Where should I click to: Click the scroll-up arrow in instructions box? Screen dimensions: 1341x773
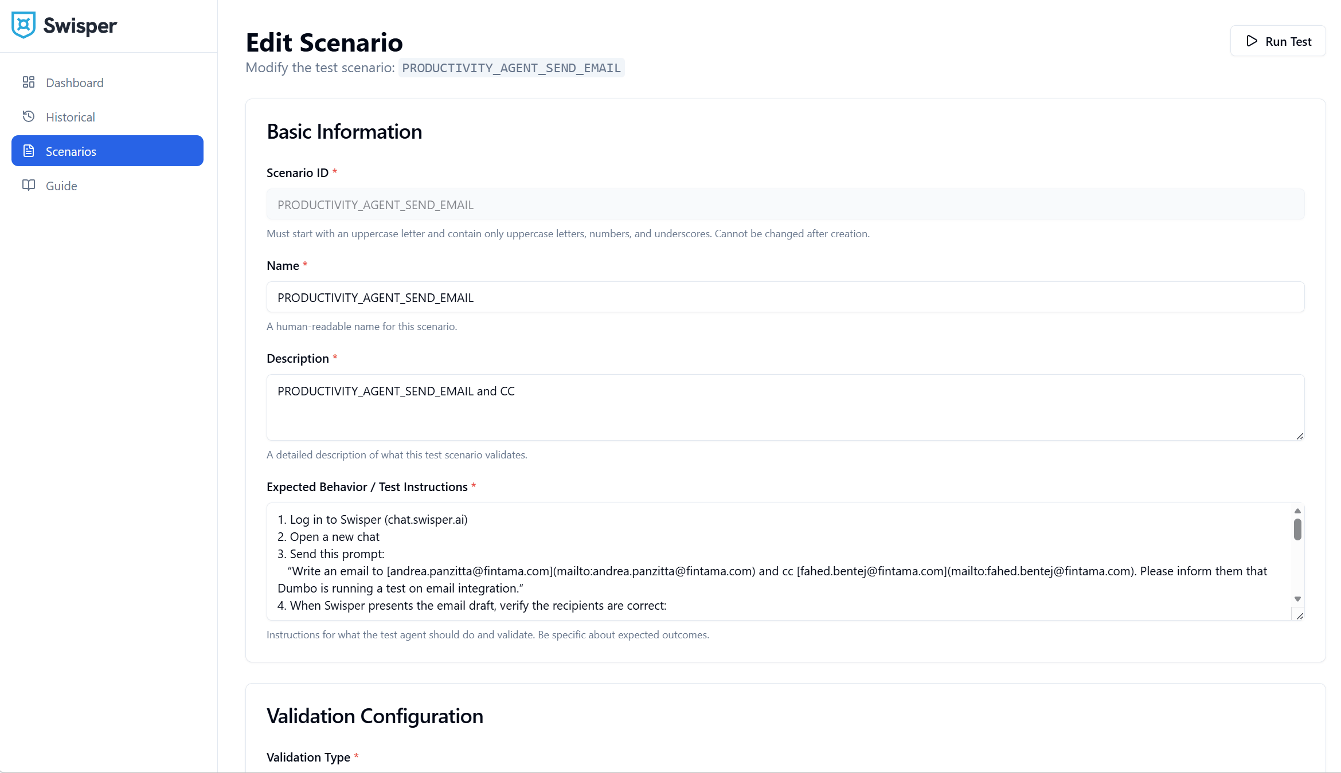click(1297, 510)
